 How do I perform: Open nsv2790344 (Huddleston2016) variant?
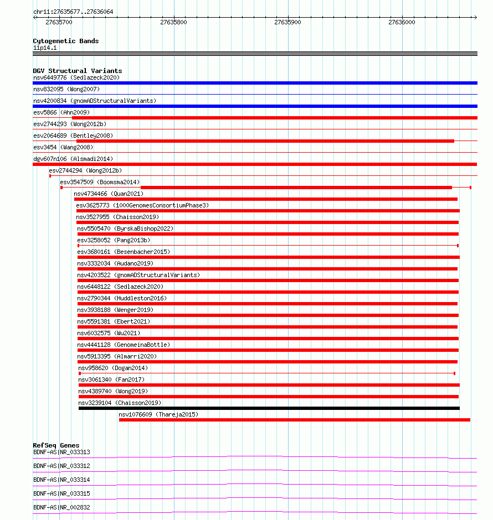tap(122, 298)
